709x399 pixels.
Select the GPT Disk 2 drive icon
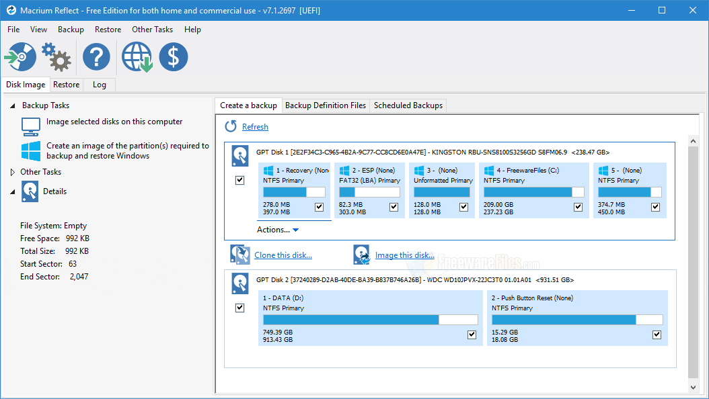coord(239,284)
